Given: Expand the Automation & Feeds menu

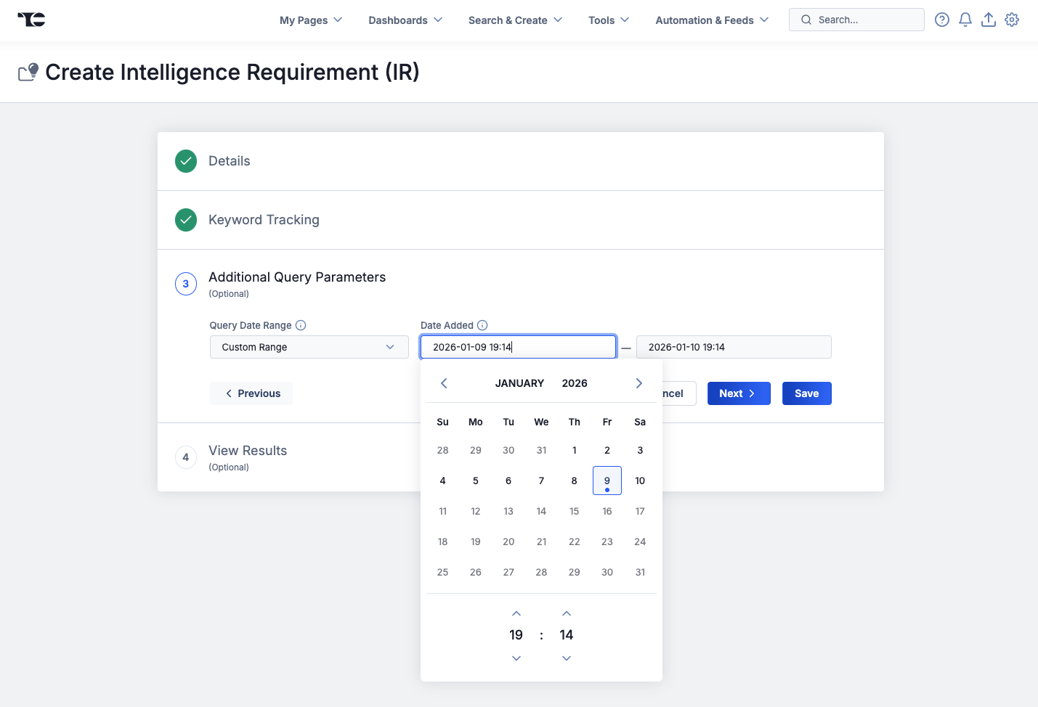Looking at the screenshot, I should pos(710,20).
